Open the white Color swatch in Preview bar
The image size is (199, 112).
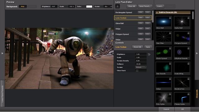89,7
